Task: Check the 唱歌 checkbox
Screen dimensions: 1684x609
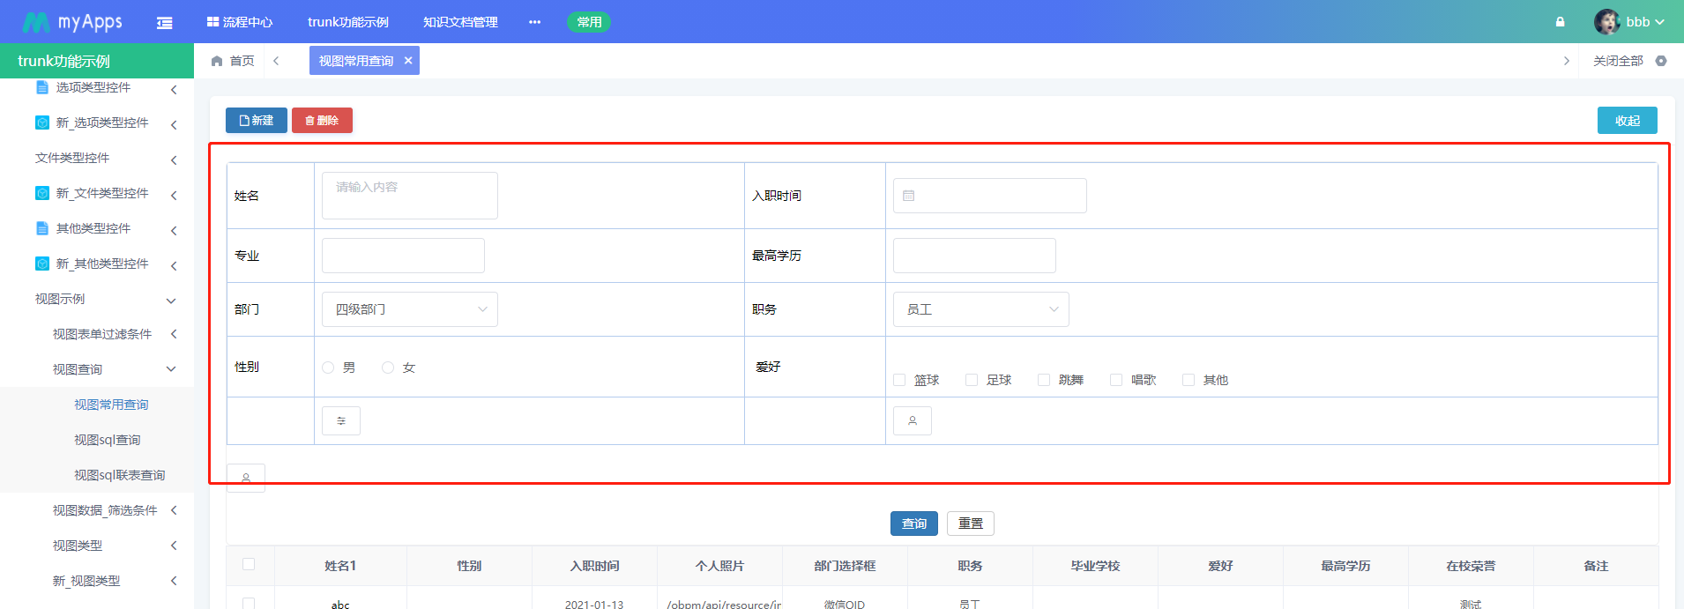Action: 1116,380
